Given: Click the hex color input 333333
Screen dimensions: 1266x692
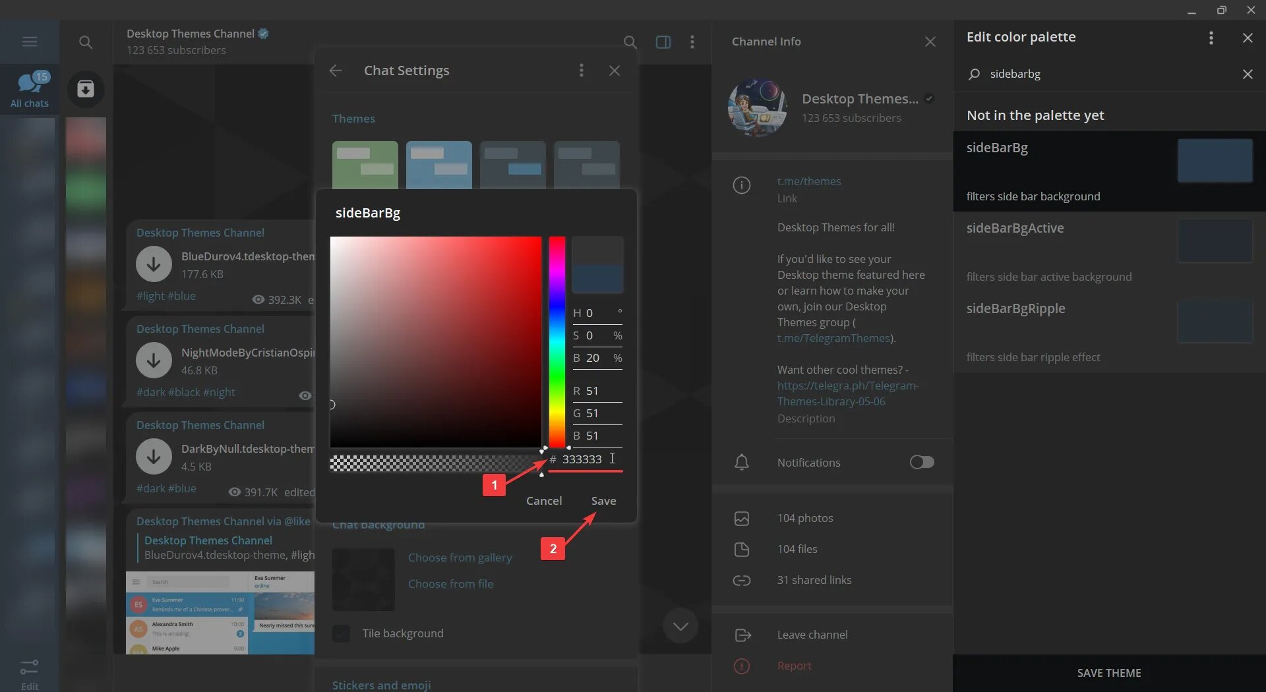Looking at the screenshot, I should coord(585,459).
